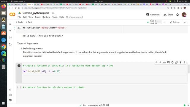Click output text Hello Rahul

[x=43, y=36]
